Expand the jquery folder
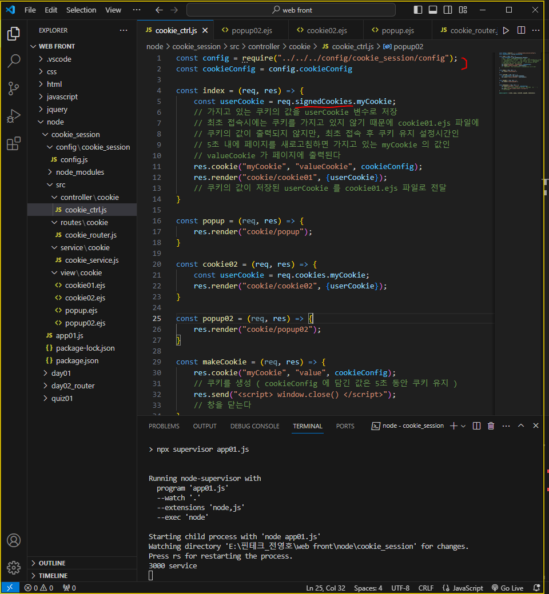Image resolution: width=549 pixels, height=594 pixels. (x=82, y=109)
